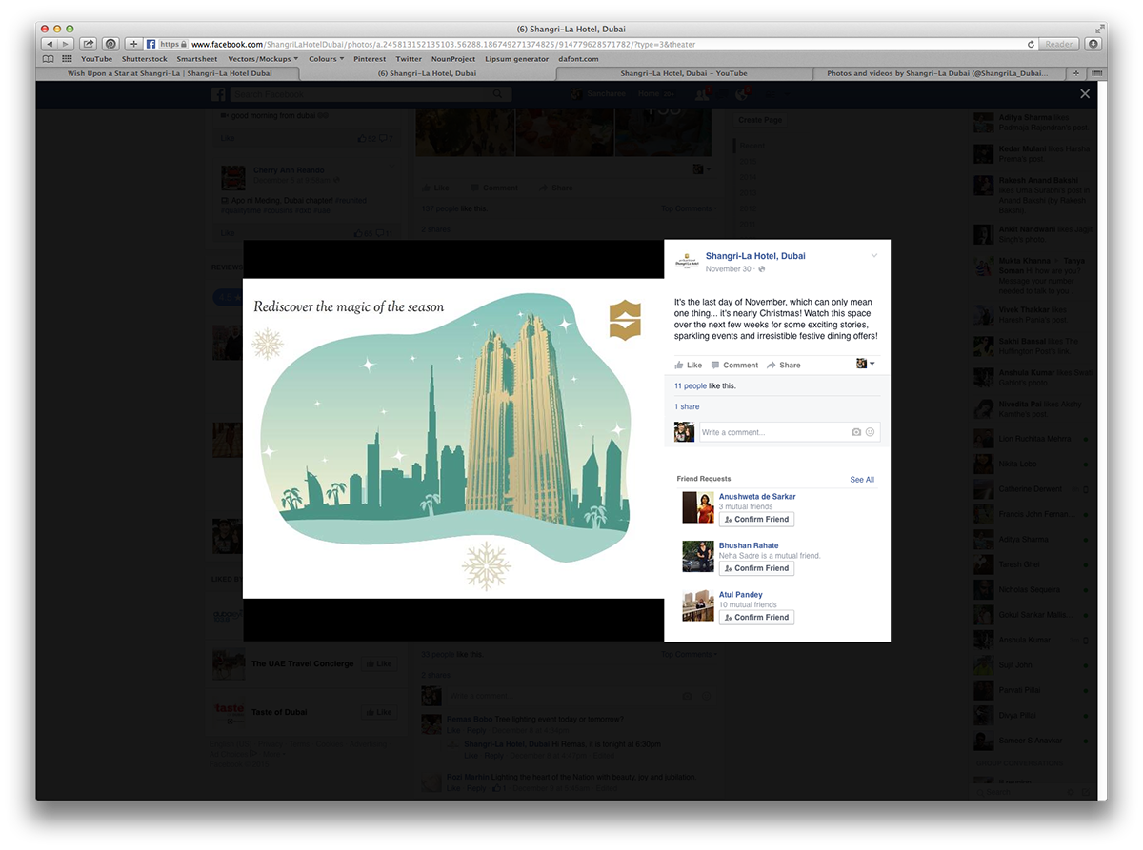Open the NounProject bookmark
Screen dimensions: 1143x850
click(x=453, y=59)
